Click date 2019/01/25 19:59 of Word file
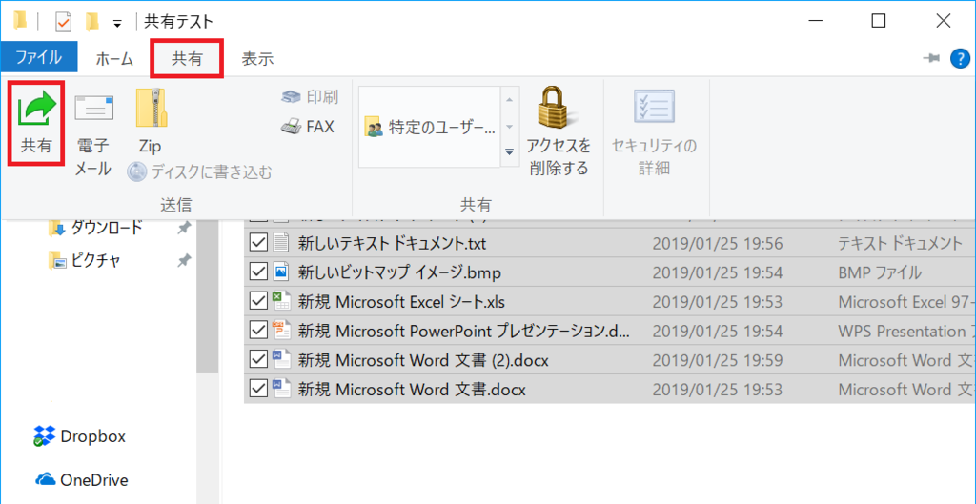 pyautogui.click(x=718, y=360)
